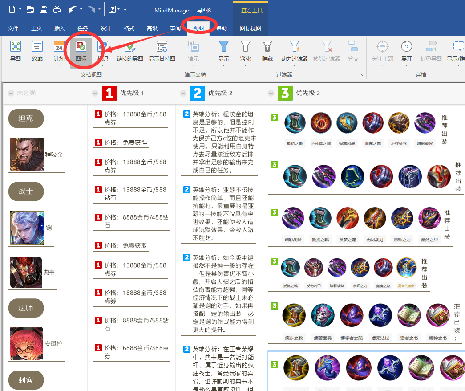Select the equipment set with 痛苦面具
Screen dimensions: 465x391
click(x=365, y=322)
